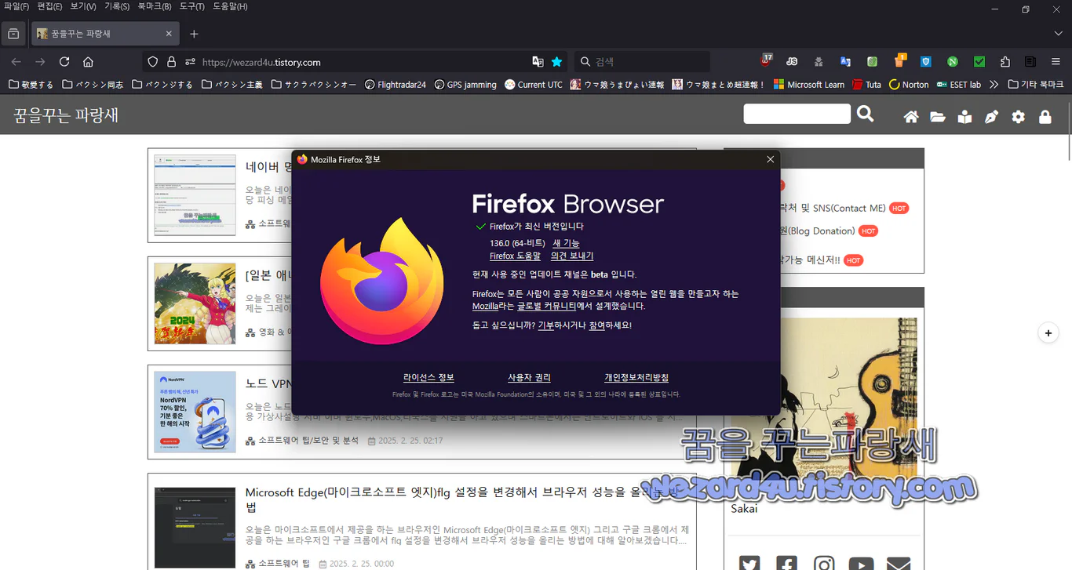Screen dimensions: 1072x570
Task: Click the gear settings icon on blog header
Action: tap(1018, 116)
